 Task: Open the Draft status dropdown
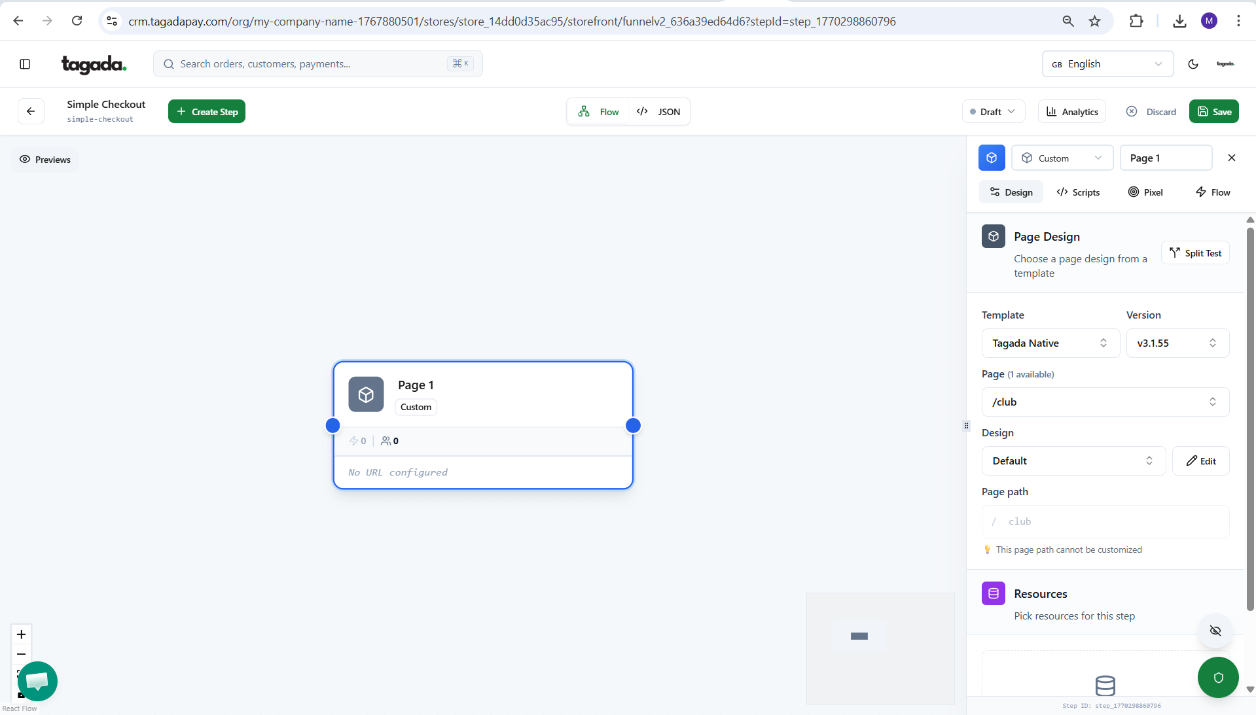click(993, 112)
